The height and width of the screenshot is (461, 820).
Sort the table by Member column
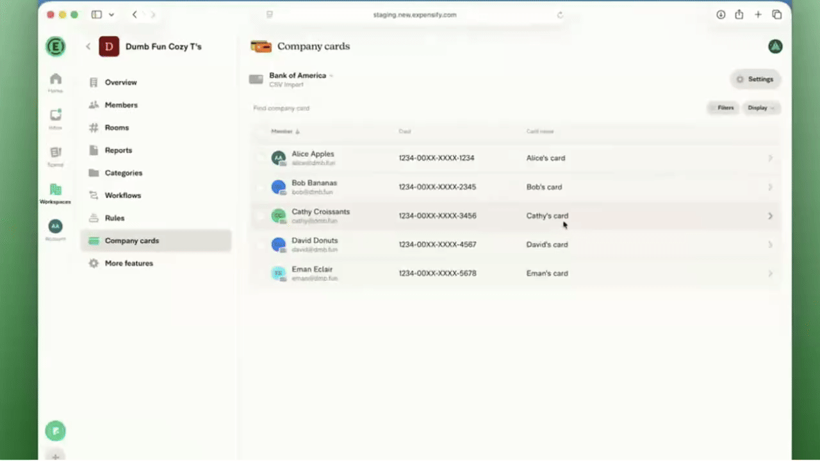coord(286,131)
